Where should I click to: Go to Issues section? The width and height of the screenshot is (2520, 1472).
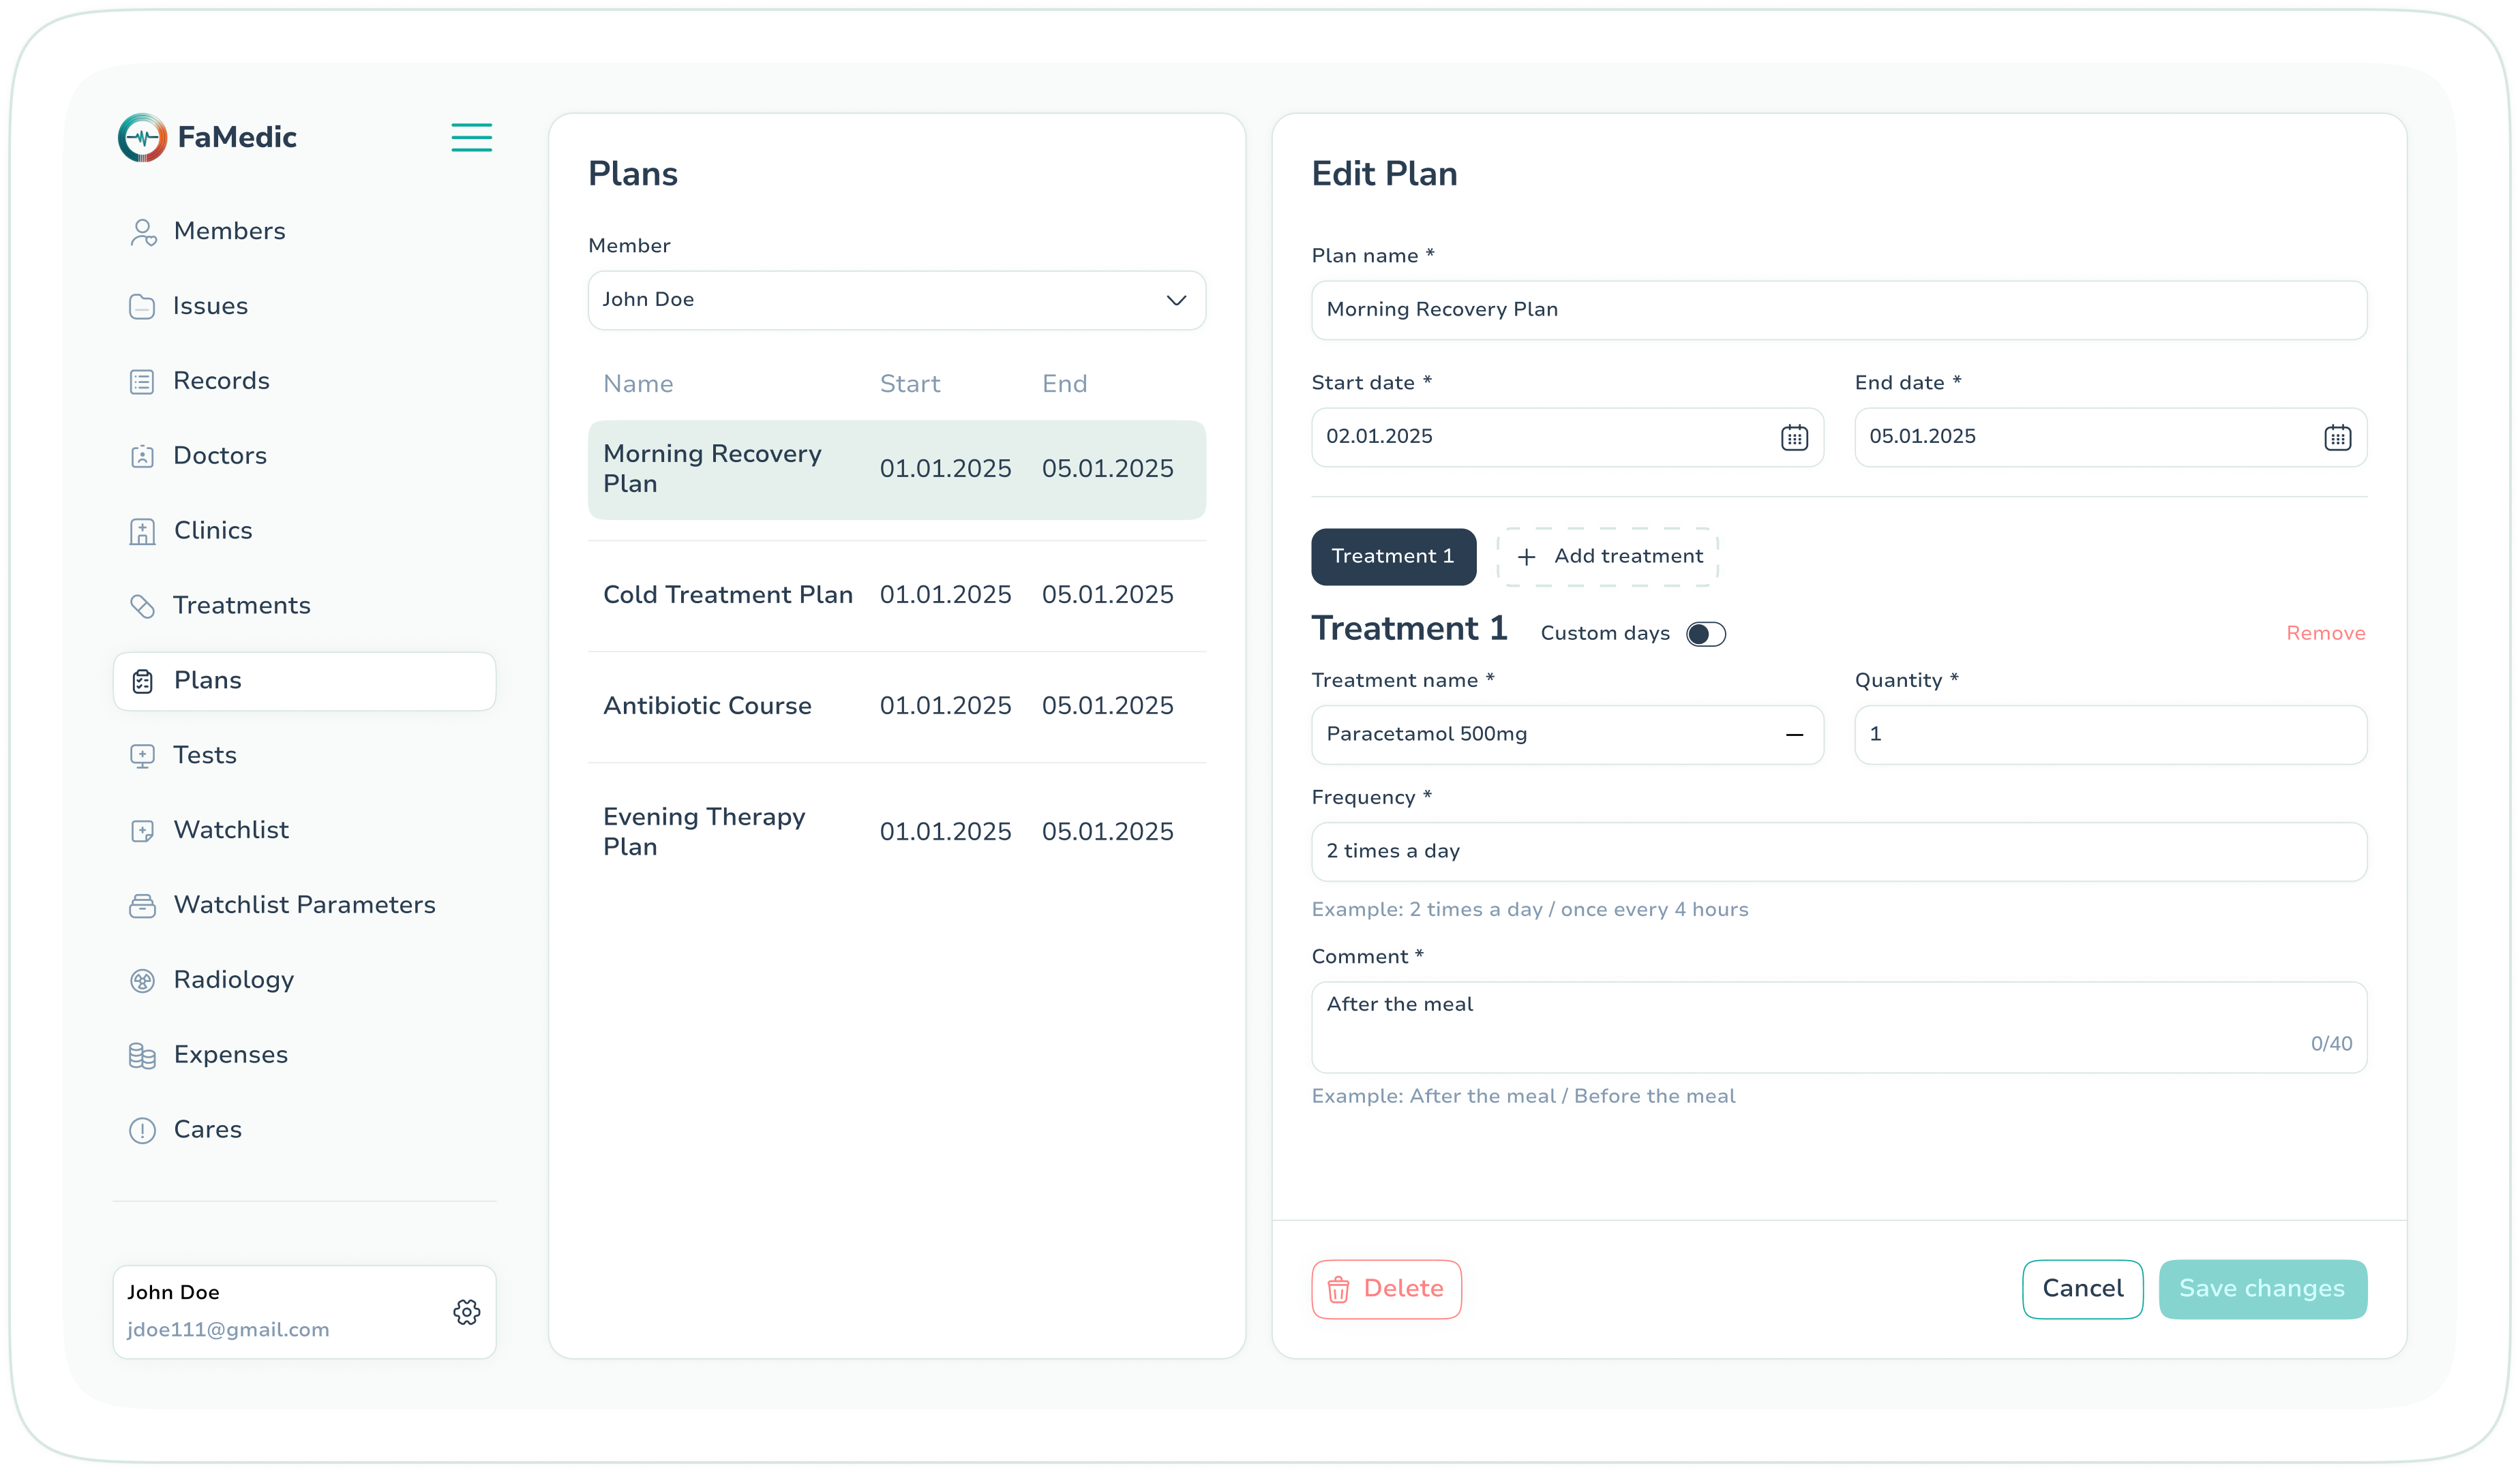point(304,307)
